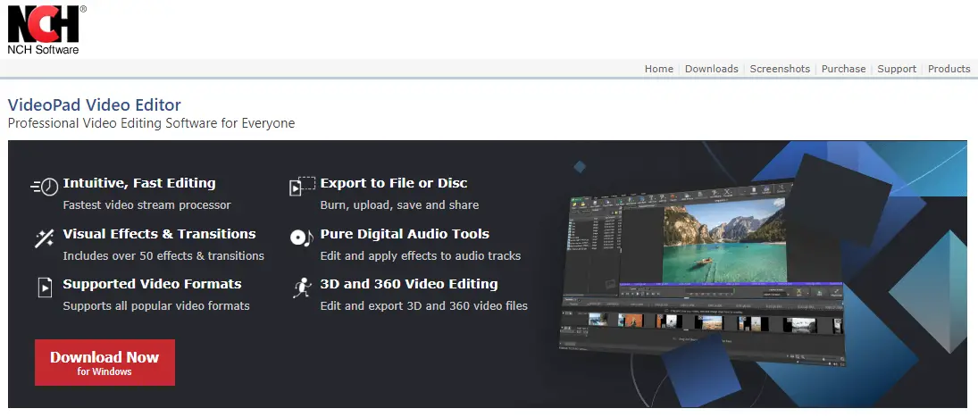Open the Home navigation link

point(658,69)
